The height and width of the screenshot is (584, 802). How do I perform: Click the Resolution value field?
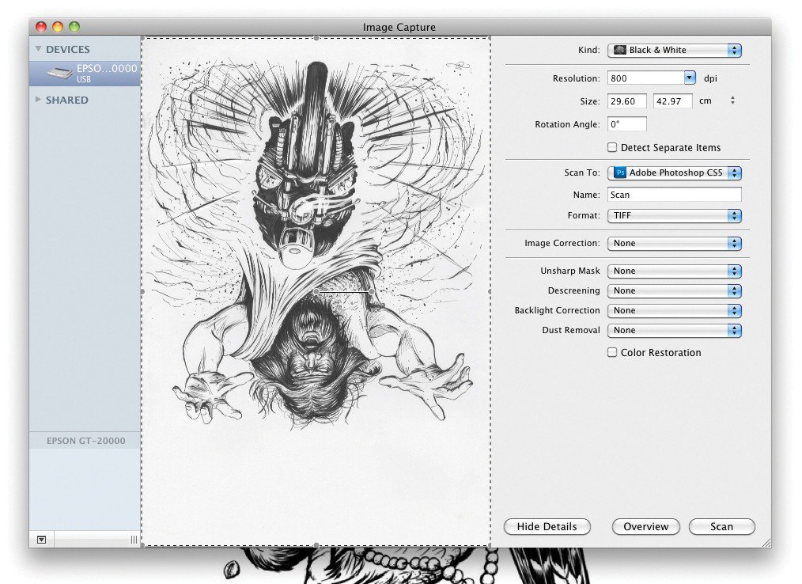(646, 78)
